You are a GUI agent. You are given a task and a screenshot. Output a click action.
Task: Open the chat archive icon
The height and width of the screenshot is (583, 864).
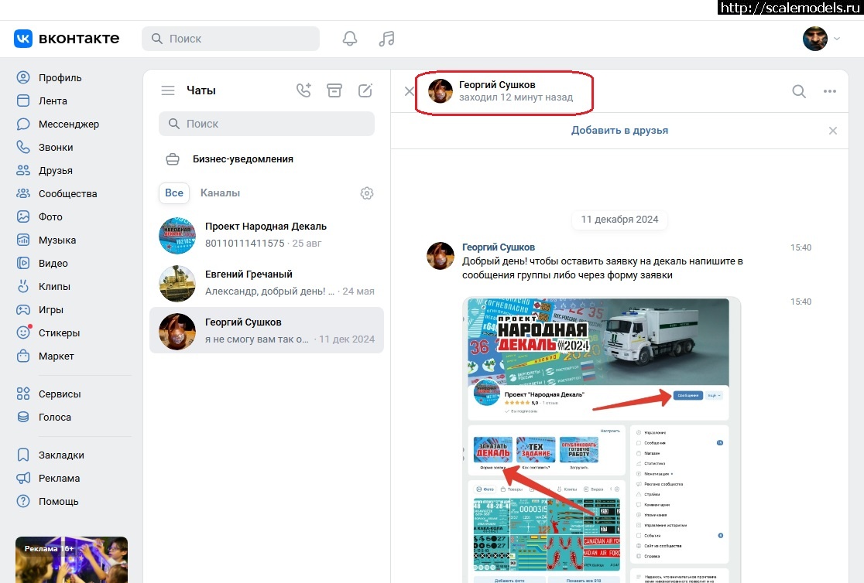tap(334, 90)
